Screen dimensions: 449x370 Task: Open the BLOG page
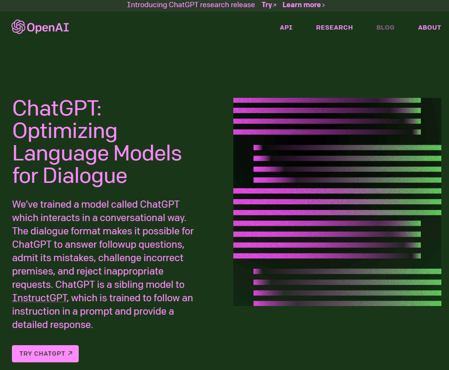pos(385,28)
